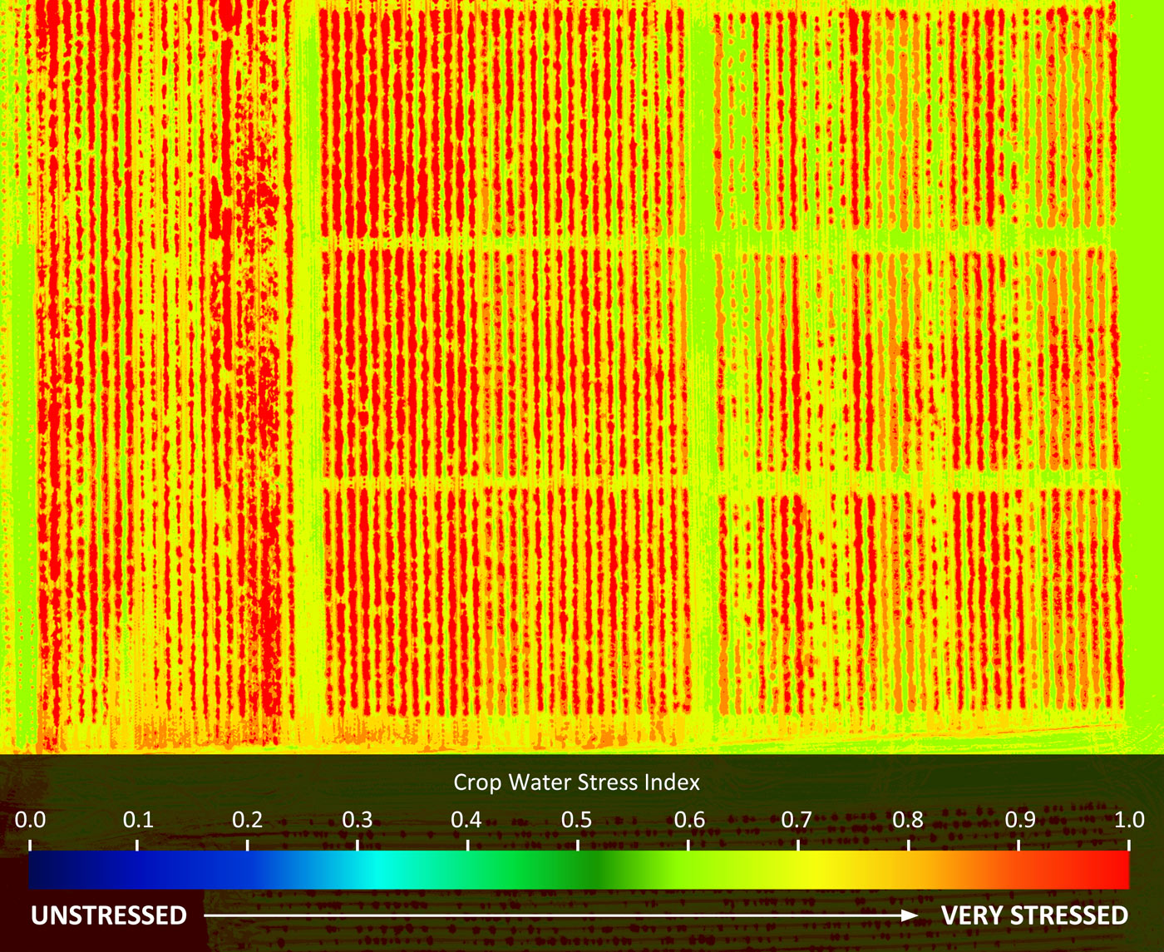Click the Crop Water Stress Index title
The height and width of the screenshot is (952, 1164).
pos(576,782)
